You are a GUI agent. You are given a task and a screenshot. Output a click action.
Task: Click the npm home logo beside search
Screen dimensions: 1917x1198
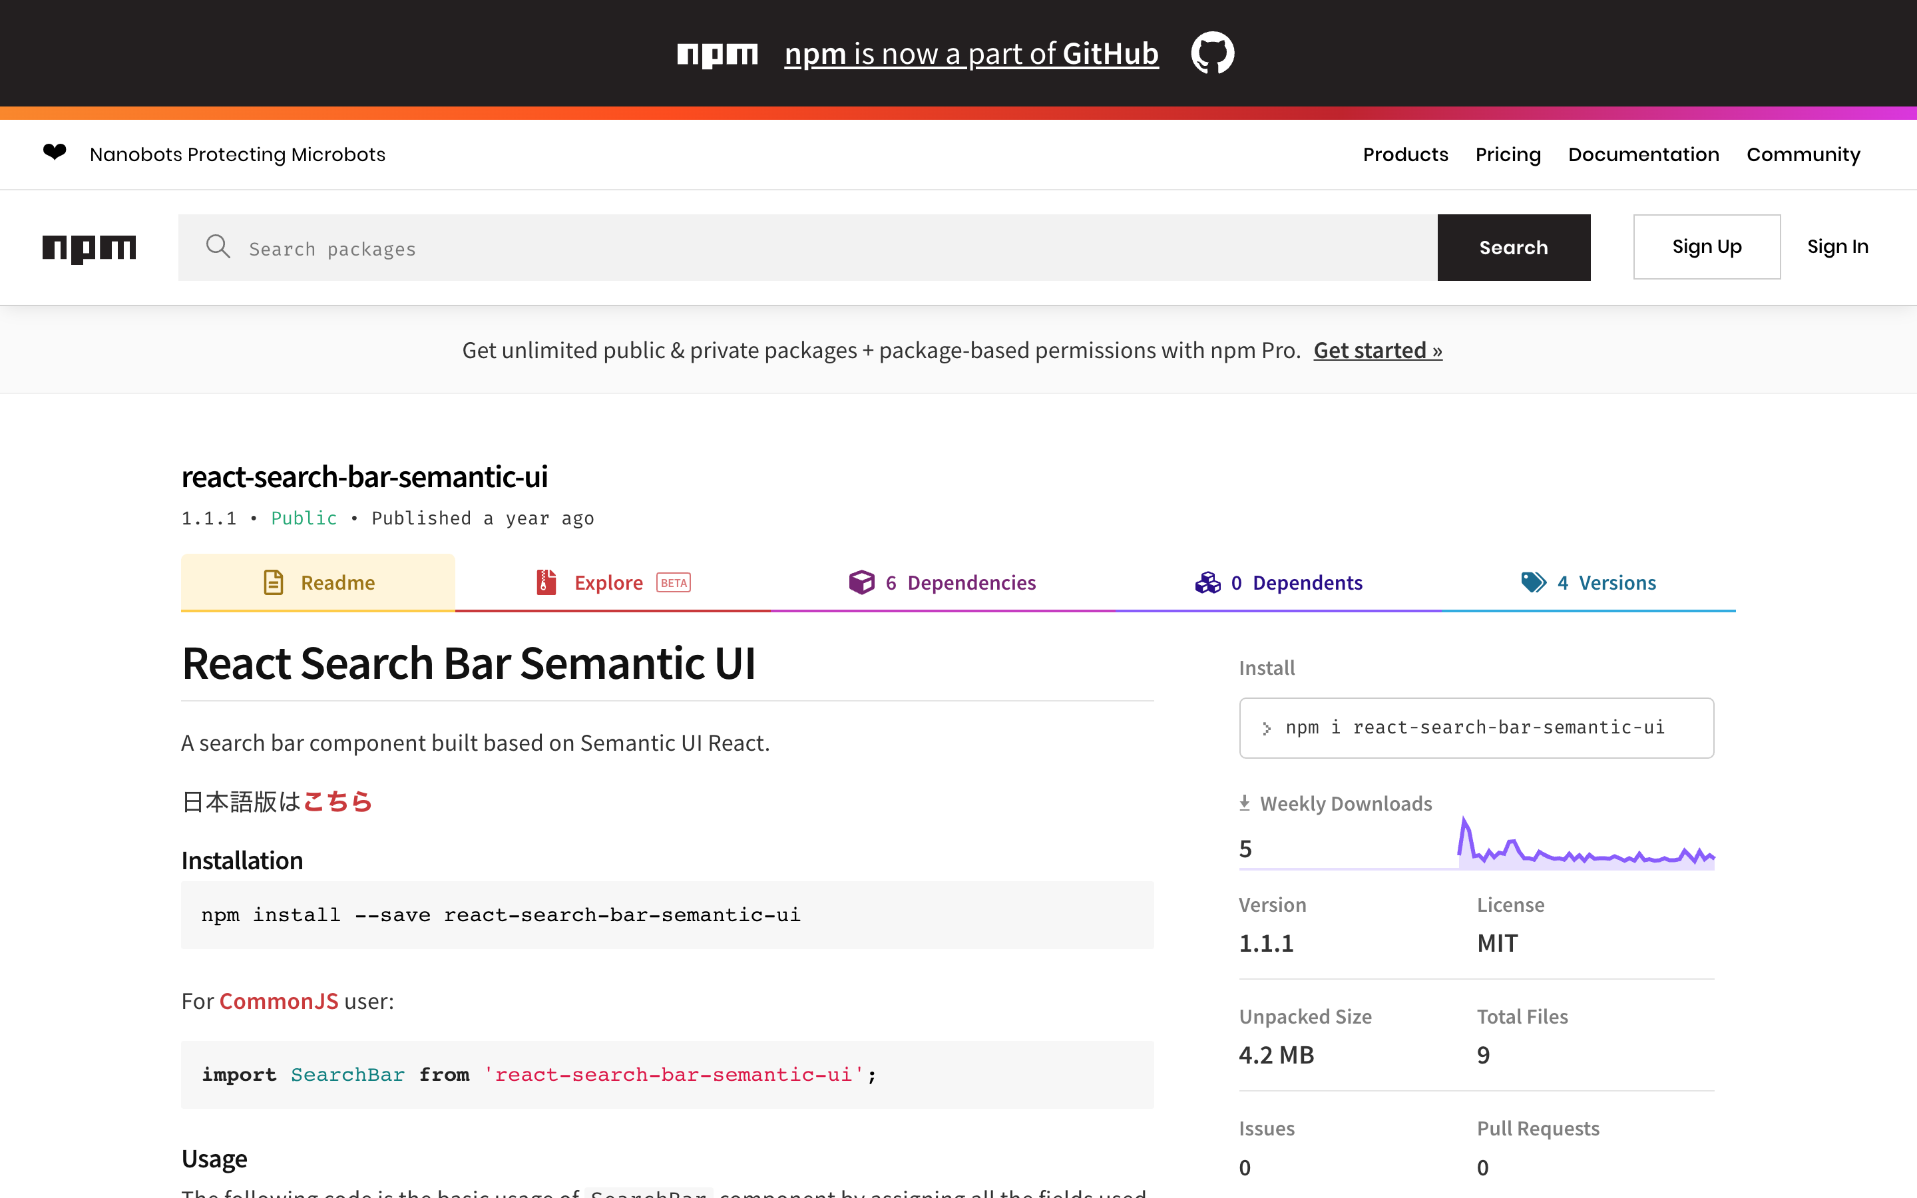point(89,248)
